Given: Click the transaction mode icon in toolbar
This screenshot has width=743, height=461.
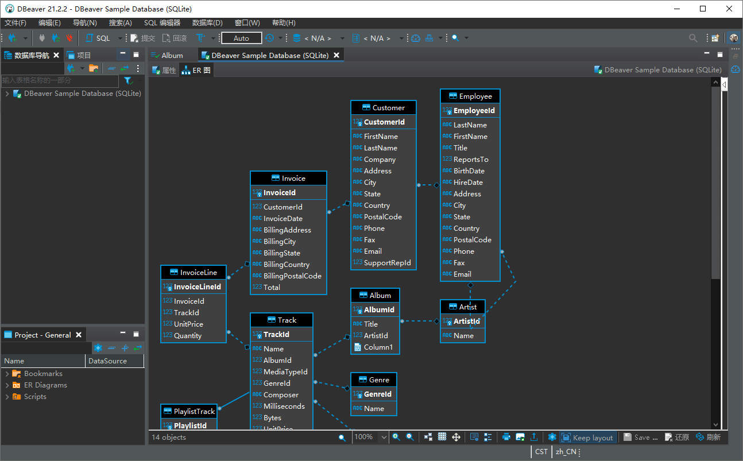Looking at the screenshot, I should (x=200, y=38).
